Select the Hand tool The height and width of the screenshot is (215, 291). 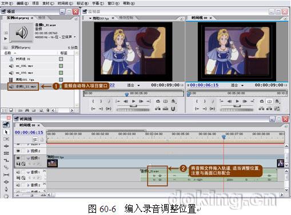coord(6,196)
